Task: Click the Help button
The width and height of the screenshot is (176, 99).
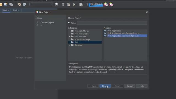Action: 142,86
